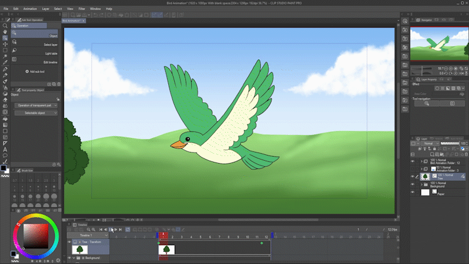
Task: Toggle visibility of the Paper layer
Action: 412,192
